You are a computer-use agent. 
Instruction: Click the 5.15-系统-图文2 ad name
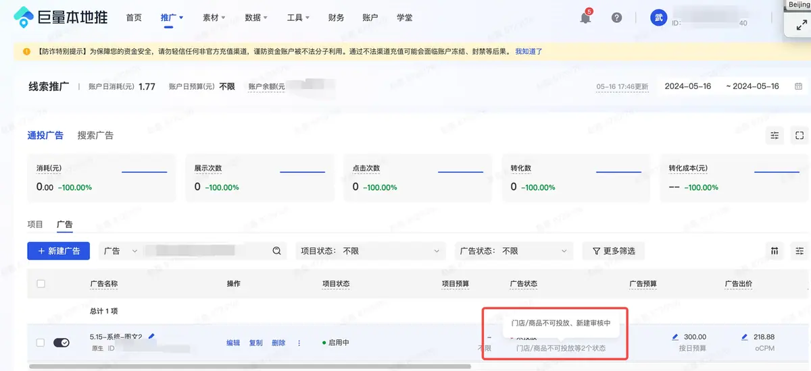click(116, 336)
